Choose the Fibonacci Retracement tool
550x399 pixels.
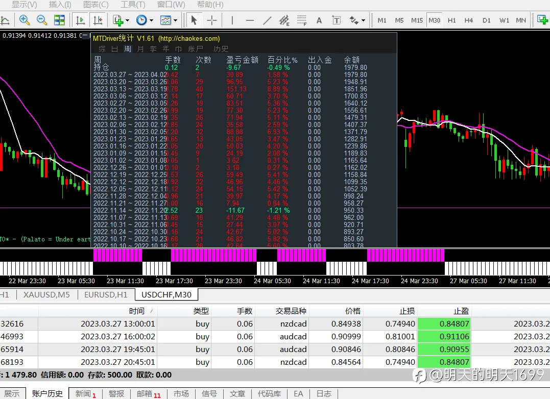[302, 20]
